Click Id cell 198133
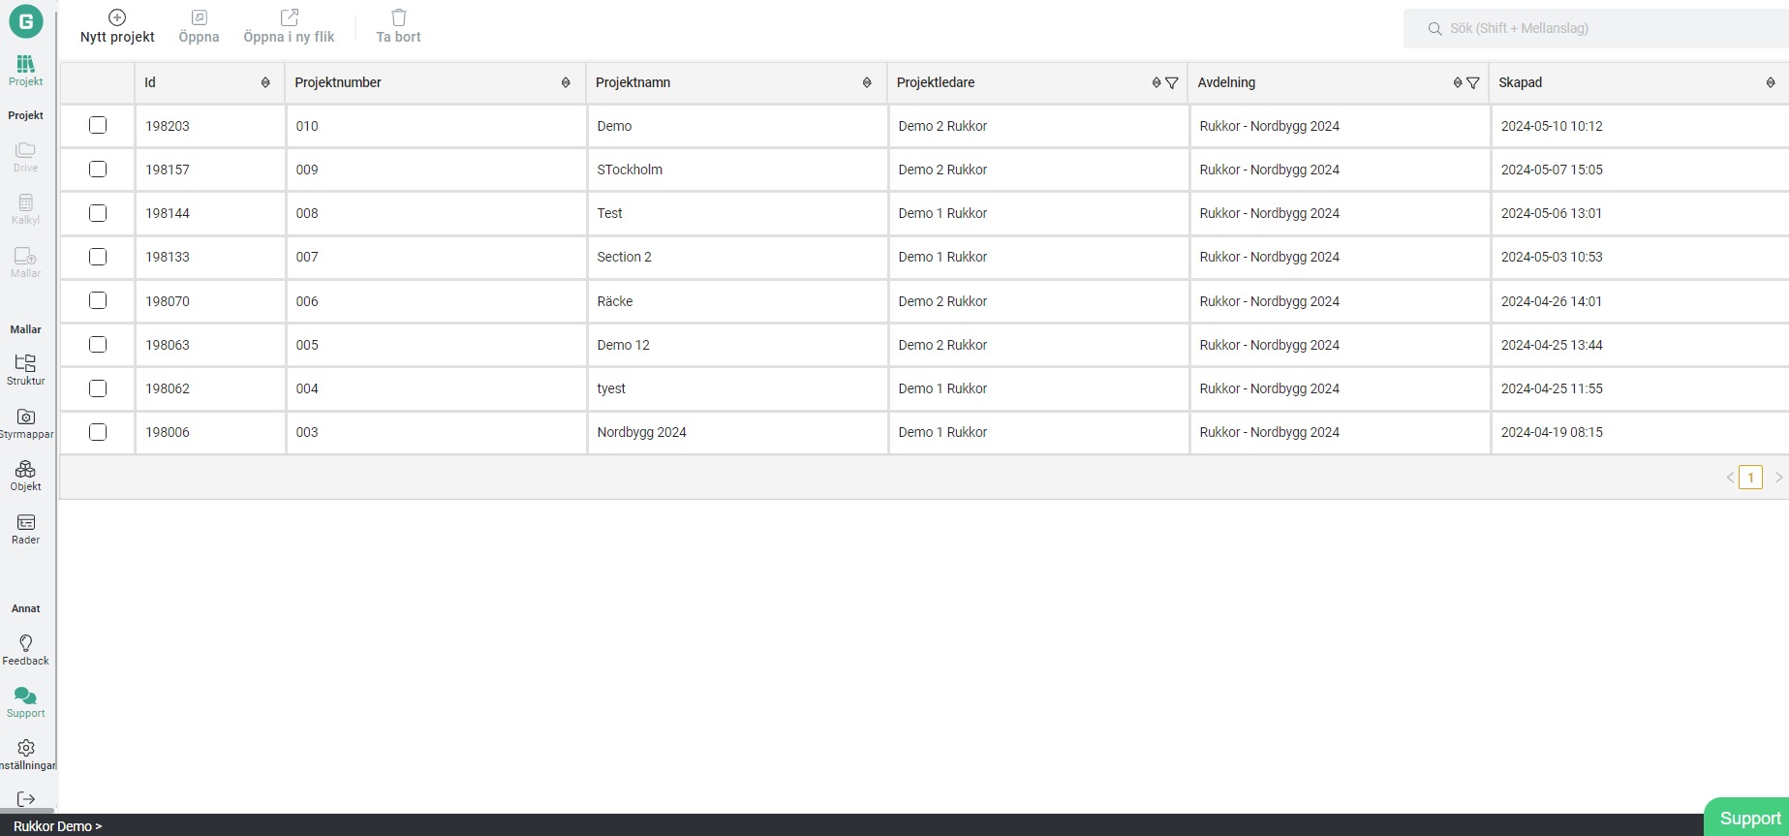Image resolution: width=1789 pixels, height=836 pixels. pos(210,257)
